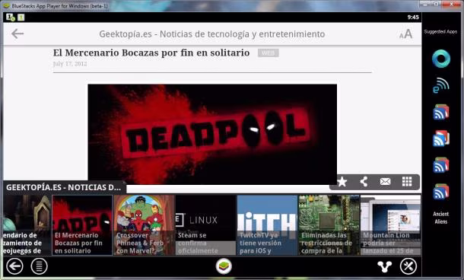
Task: Click the BlueStacks back button
Action: pyautogui.click(x=14, y=266)
